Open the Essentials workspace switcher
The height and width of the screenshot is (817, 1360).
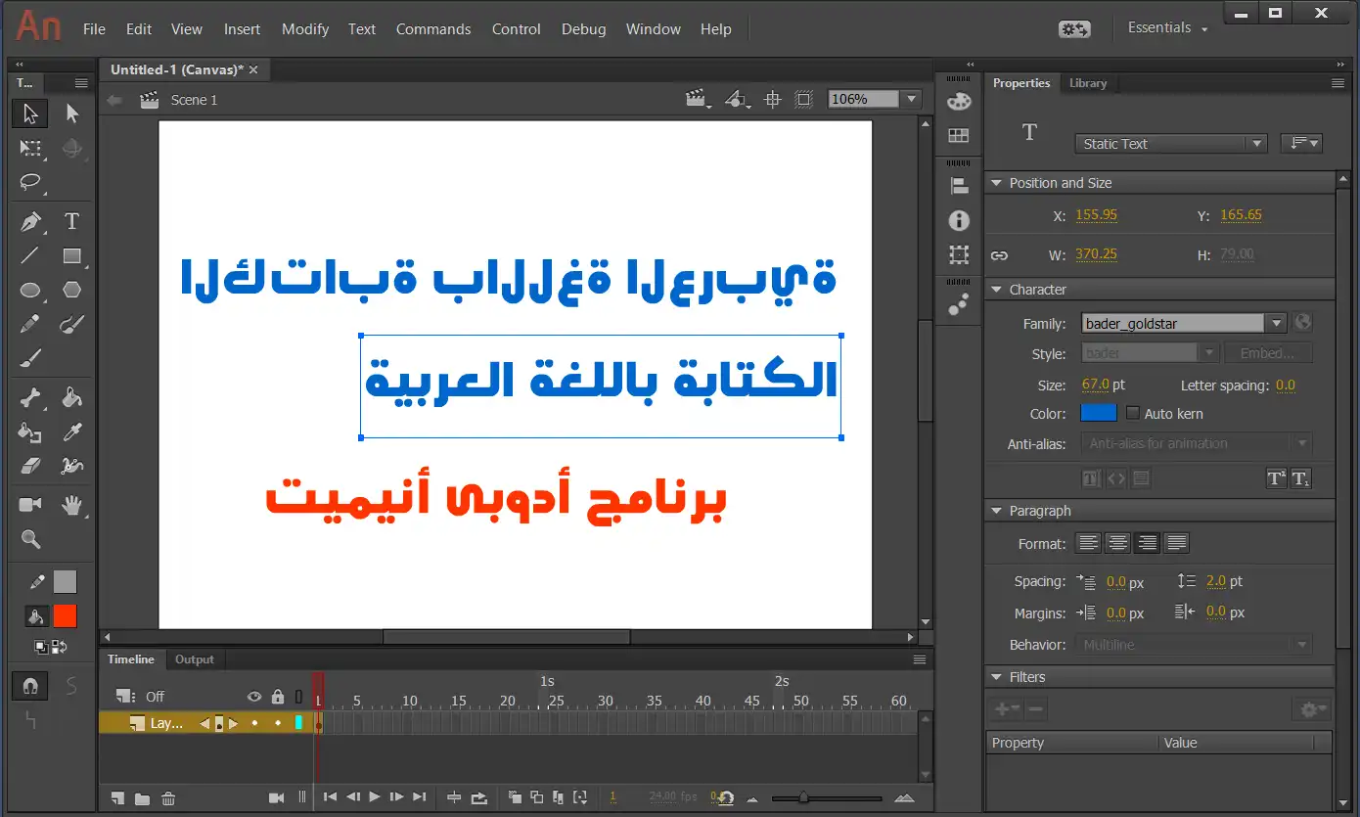[1168, 28]
